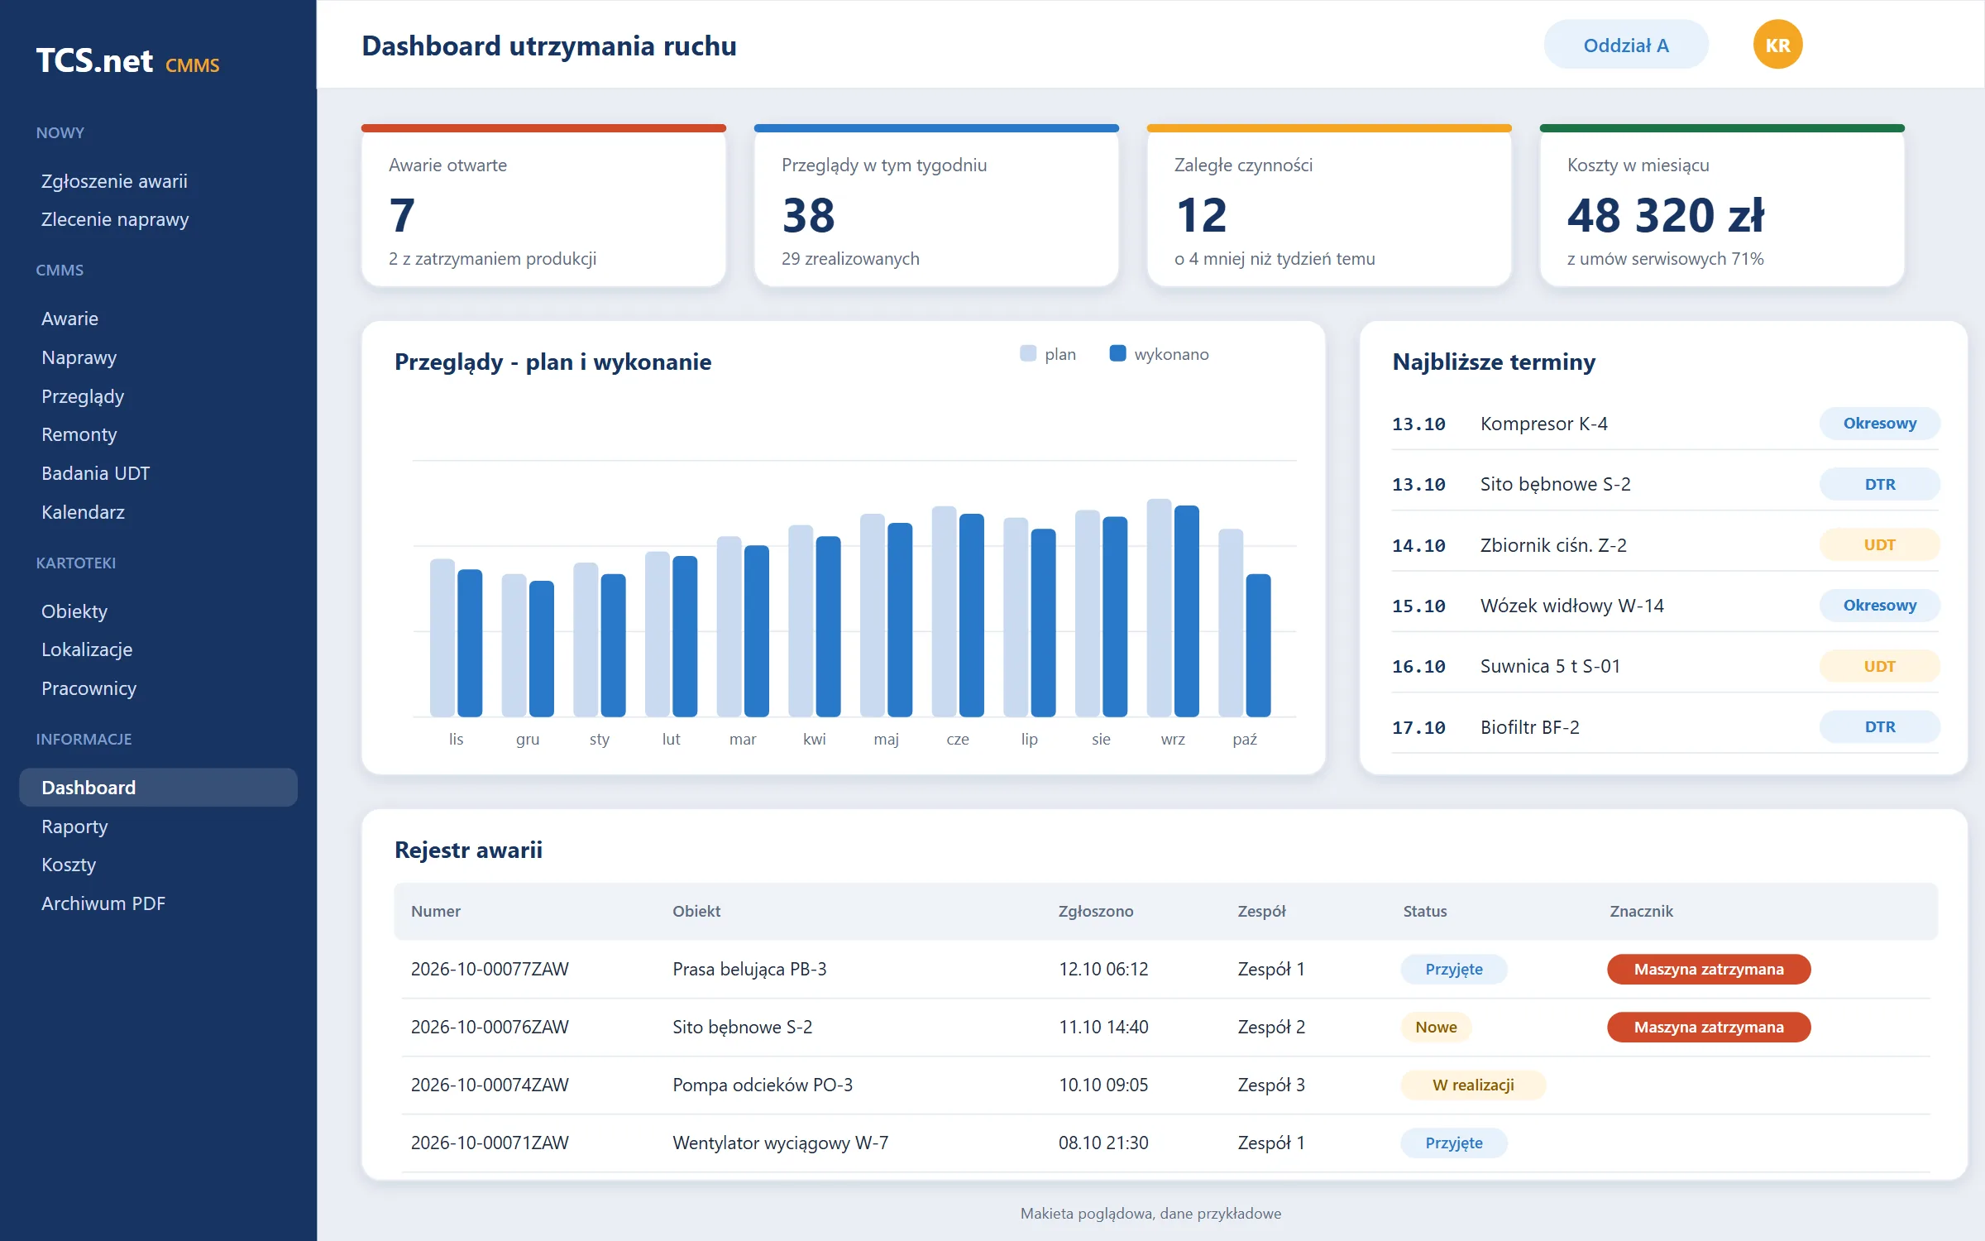
Task: Click Przyjęte status for Wentylator wyciągowy W-7
Action: click(1454, 1143)
